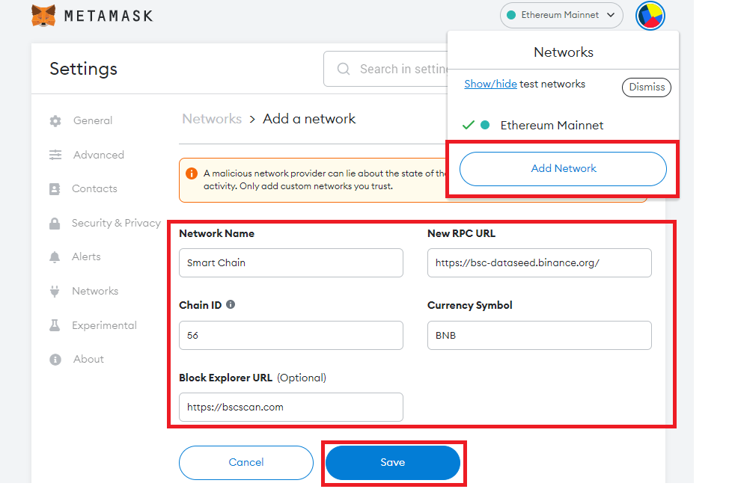Save the new network settings
The width and height of the screenshot is (732, 492).
click(x=393, y=463)
